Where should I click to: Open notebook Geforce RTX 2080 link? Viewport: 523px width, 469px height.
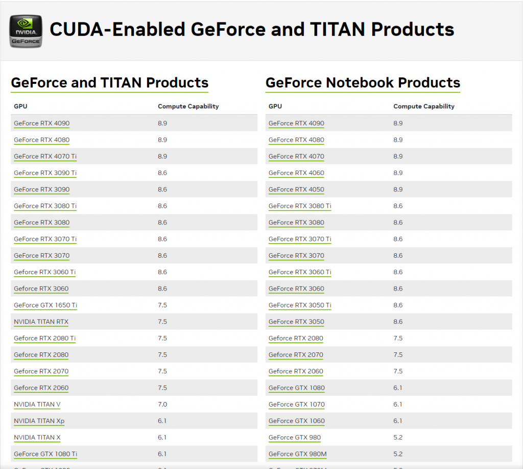[x=296, y=339]
